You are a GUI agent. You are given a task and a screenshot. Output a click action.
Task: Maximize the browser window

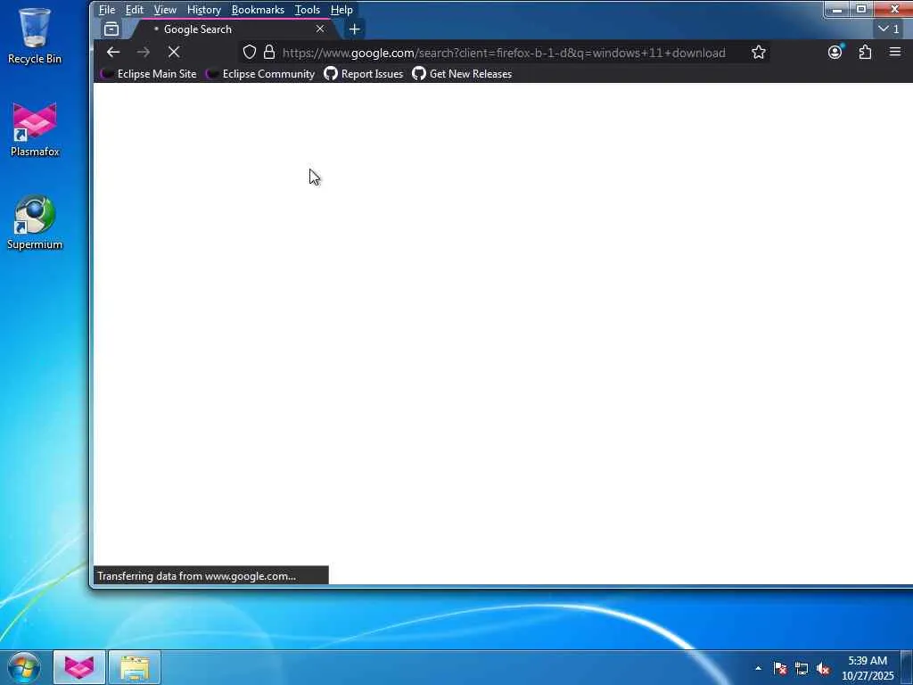pos(860,9)
